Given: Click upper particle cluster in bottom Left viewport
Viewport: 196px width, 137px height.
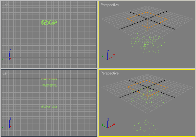Looking at the screenshot, I should tap(49, 83).
